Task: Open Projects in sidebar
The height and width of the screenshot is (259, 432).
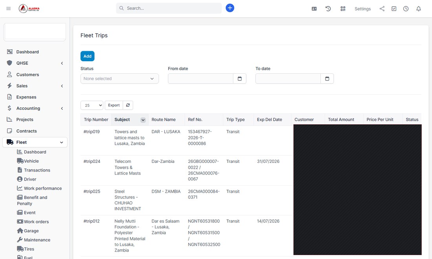Action: (25, 119)
